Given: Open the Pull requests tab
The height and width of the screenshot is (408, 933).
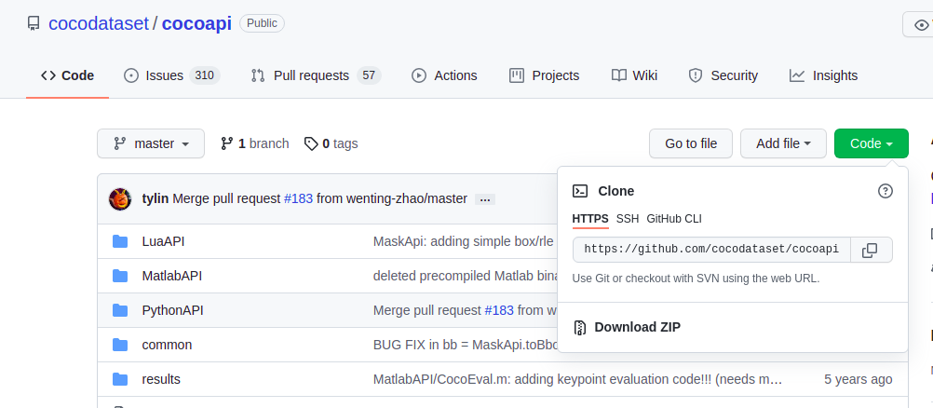Looking at the screenshot, I should (x=316, y=75).
